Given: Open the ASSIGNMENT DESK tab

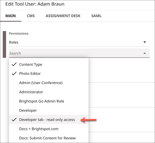Looking at the screenshot, I should click(x=63, y=16).
